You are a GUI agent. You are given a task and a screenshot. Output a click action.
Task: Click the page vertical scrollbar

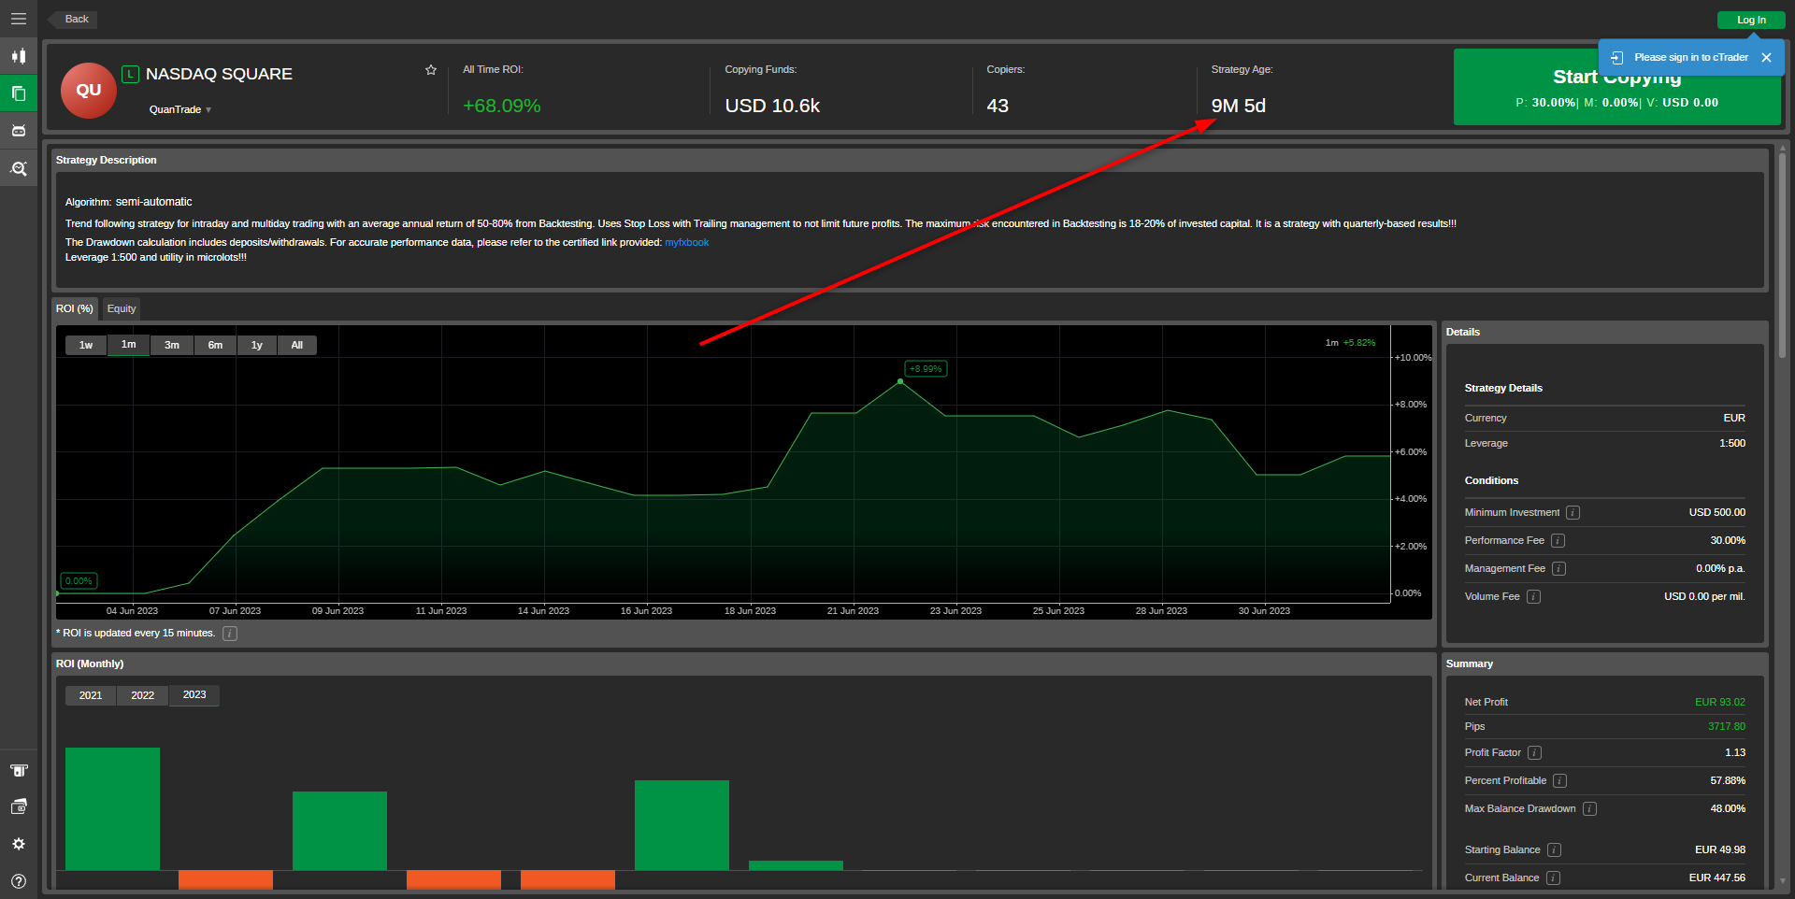(x=1783, y=255)
